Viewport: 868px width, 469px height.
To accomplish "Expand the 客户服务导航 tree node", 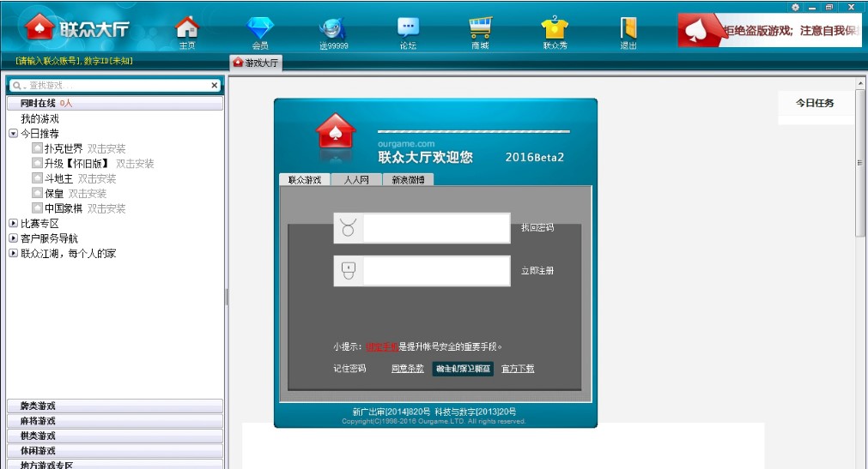I will click(13, 238).
